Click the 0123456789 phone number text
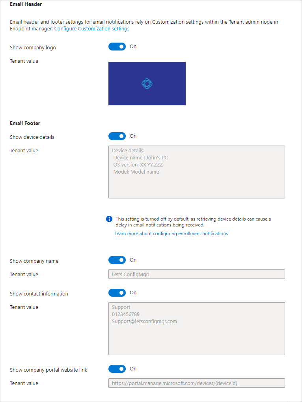The image size is (302, 402). 126,314
